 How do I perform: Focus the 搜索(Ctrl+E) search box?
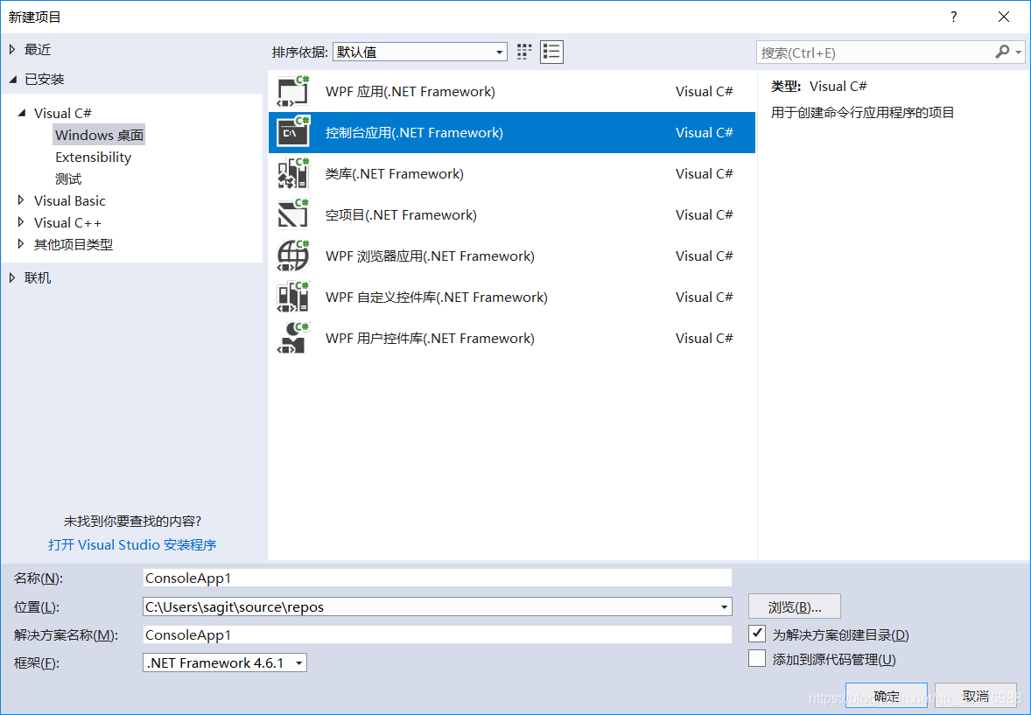[x=876, y=53]
